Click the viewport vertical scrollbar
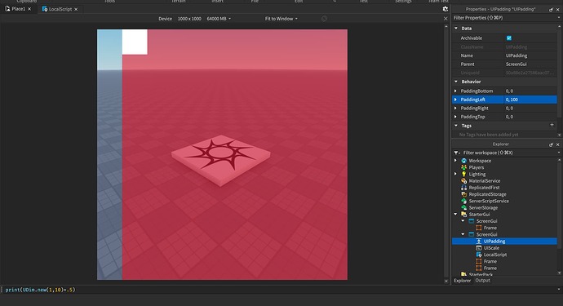The height and width of the screenshot is (306, 563). point(446,153)
